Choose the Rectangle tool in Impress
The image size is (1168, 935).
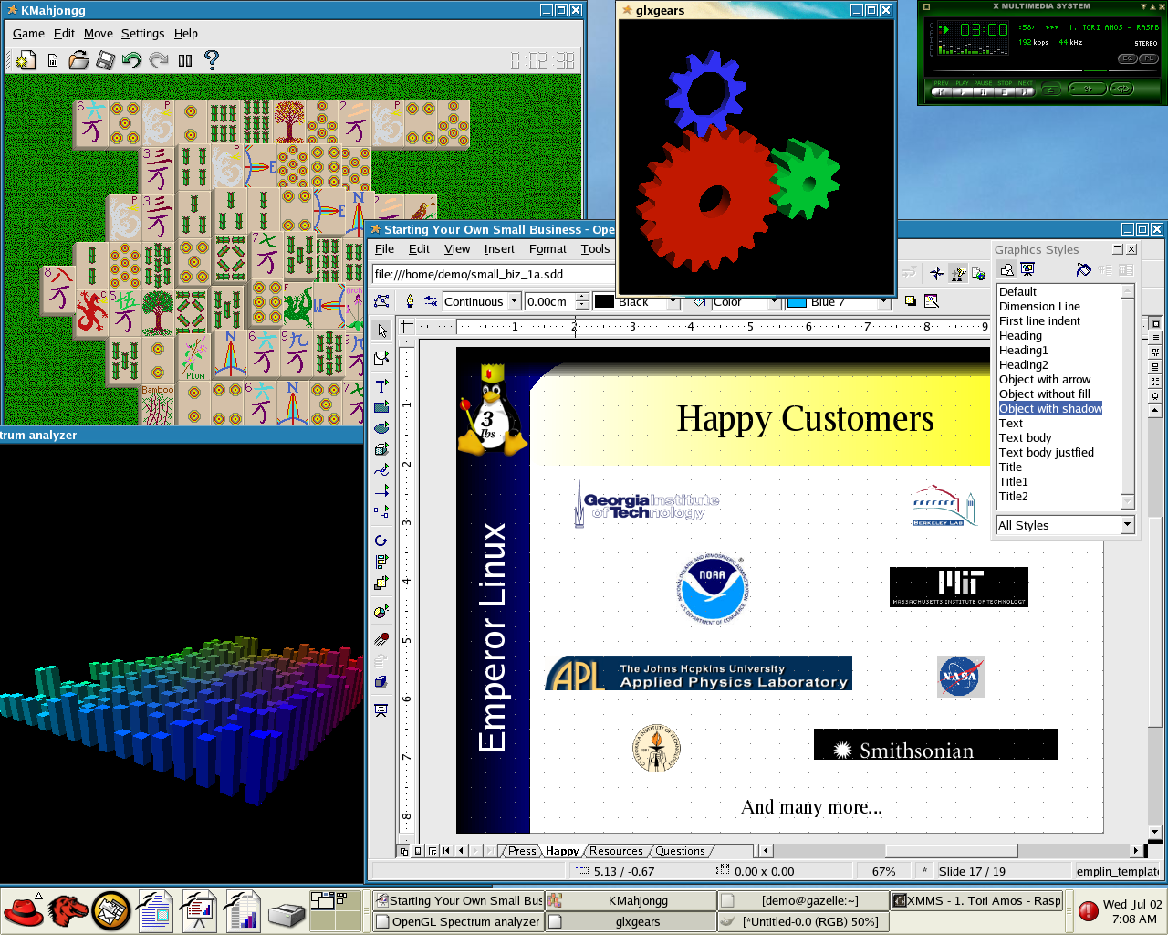[x=382, y=407]
